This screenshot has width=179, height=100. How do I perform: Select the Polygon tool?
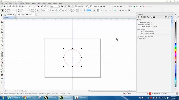2,41
